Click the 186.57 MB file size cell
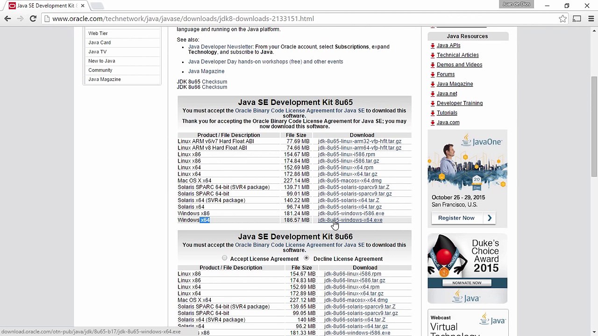598x336 pixels. (x=297, y=220)
